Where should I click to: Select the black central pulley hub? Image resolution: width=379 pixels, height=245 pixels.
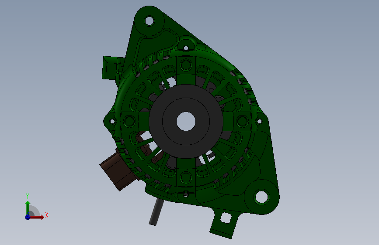tap(186, 121)
